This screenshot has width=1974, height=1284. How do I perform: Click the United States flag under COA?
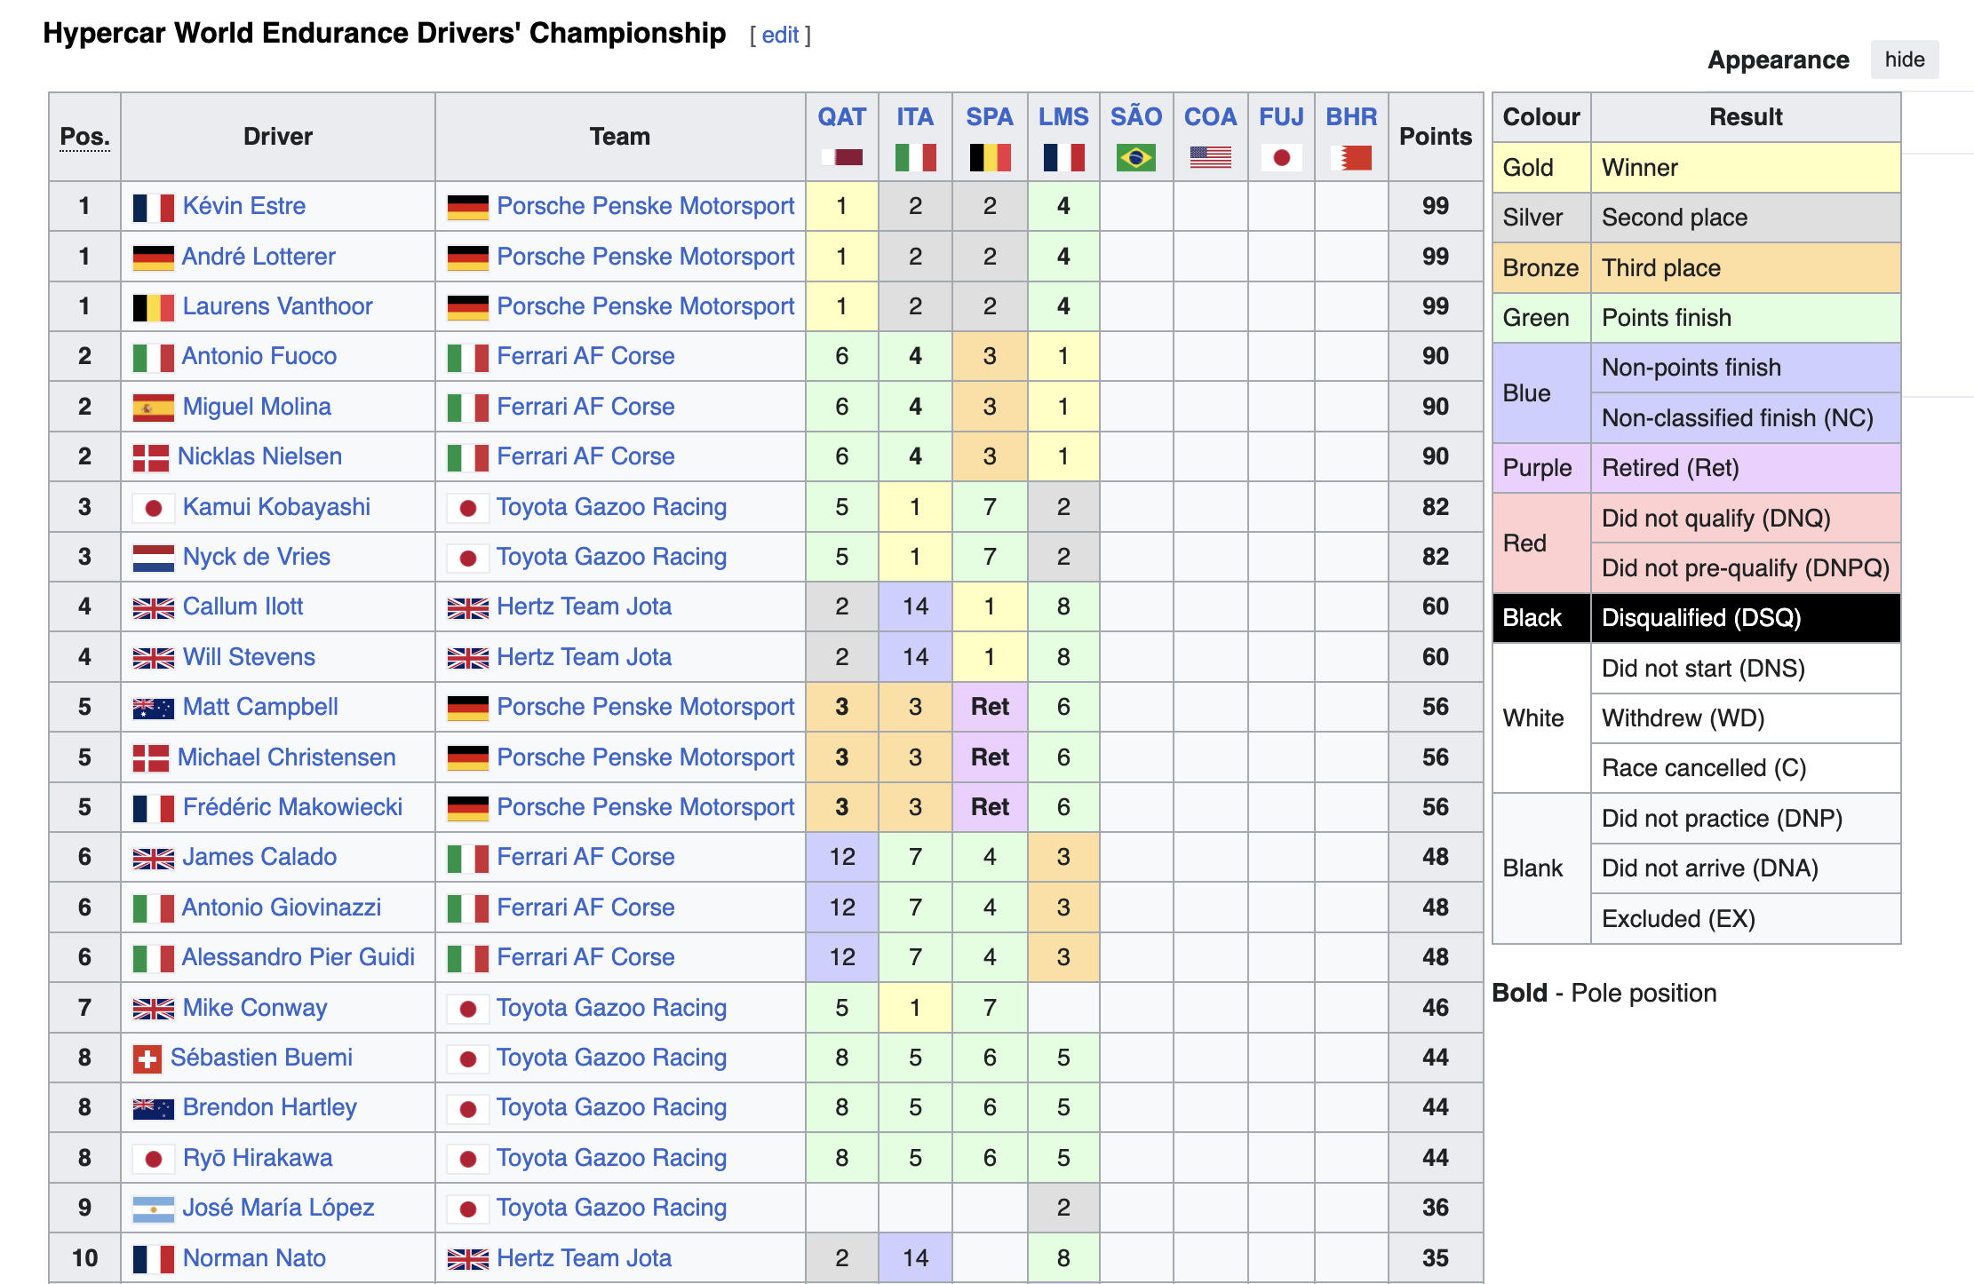click(x=1210, y=157)
